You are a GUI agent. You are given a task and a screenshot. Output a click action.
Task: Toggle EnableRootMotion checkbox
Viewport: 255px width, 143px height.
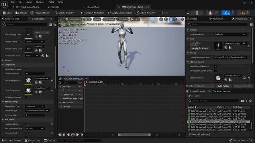click(x=26, y=124)
